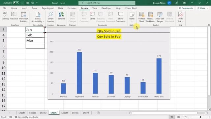The image size is (211, 119).
Task: Open the Page Layout tab
Action: [x=47, y=8]
